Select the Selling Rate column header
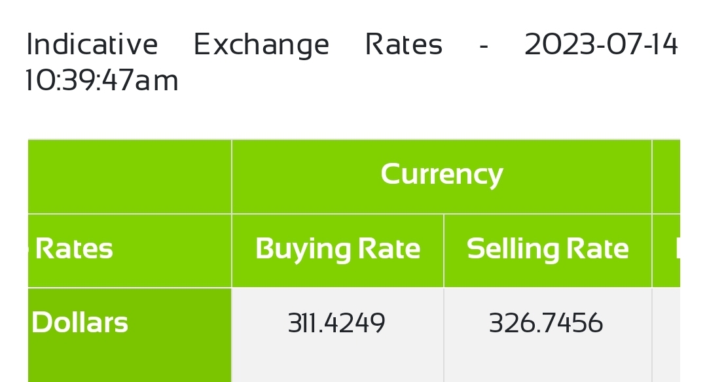Viewport: 707px width, 382px height. point(548,251)
